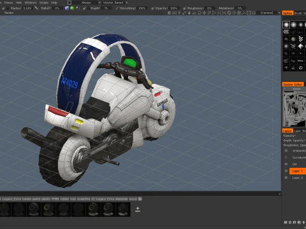Select the first round soft alpha brush

[286, 25]
